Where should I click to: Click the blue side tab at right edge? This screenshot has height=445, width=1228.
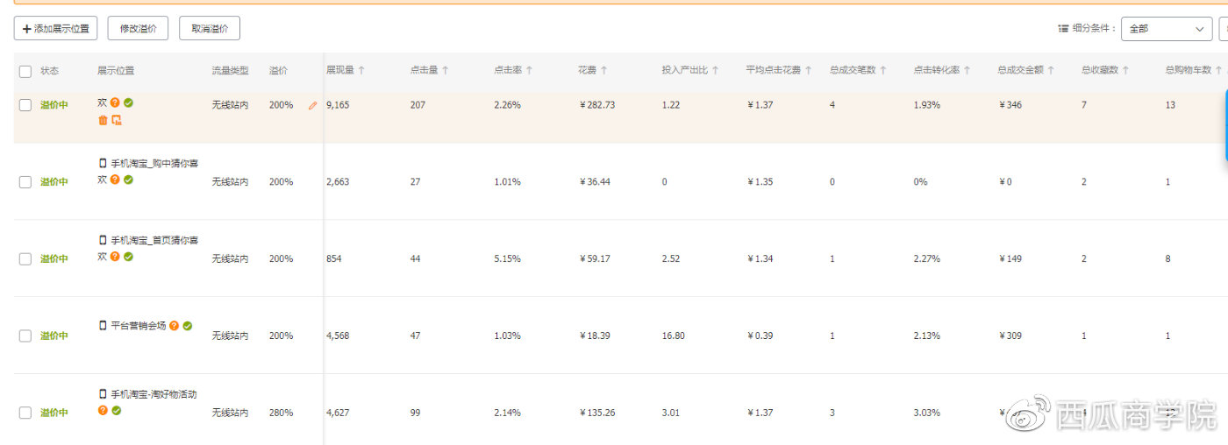[1225, 127]
